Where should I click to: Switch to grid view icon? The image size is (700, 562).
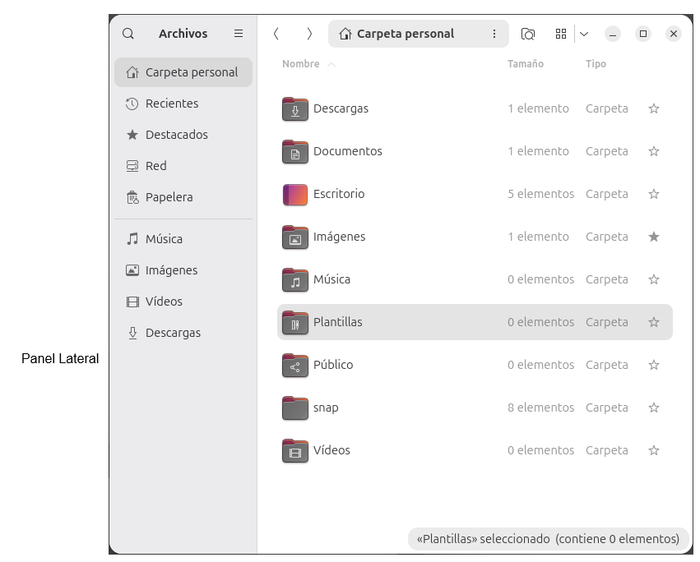pos(561,34)
